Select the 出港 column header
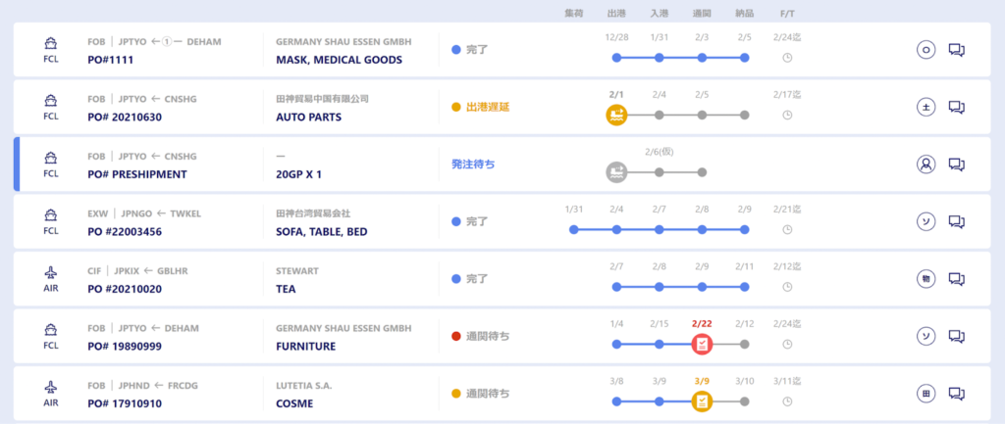Viewport: 1005px width, 424px height. (x=616, y=15)
